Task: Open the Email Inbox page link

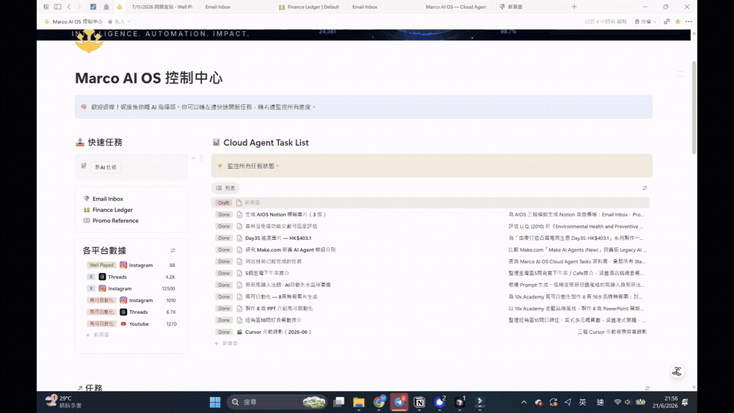Action: [x=108, y=199]
